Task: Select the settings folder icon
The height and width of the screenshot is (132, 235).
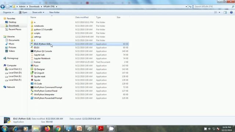Action: click(x=32, y=37)
